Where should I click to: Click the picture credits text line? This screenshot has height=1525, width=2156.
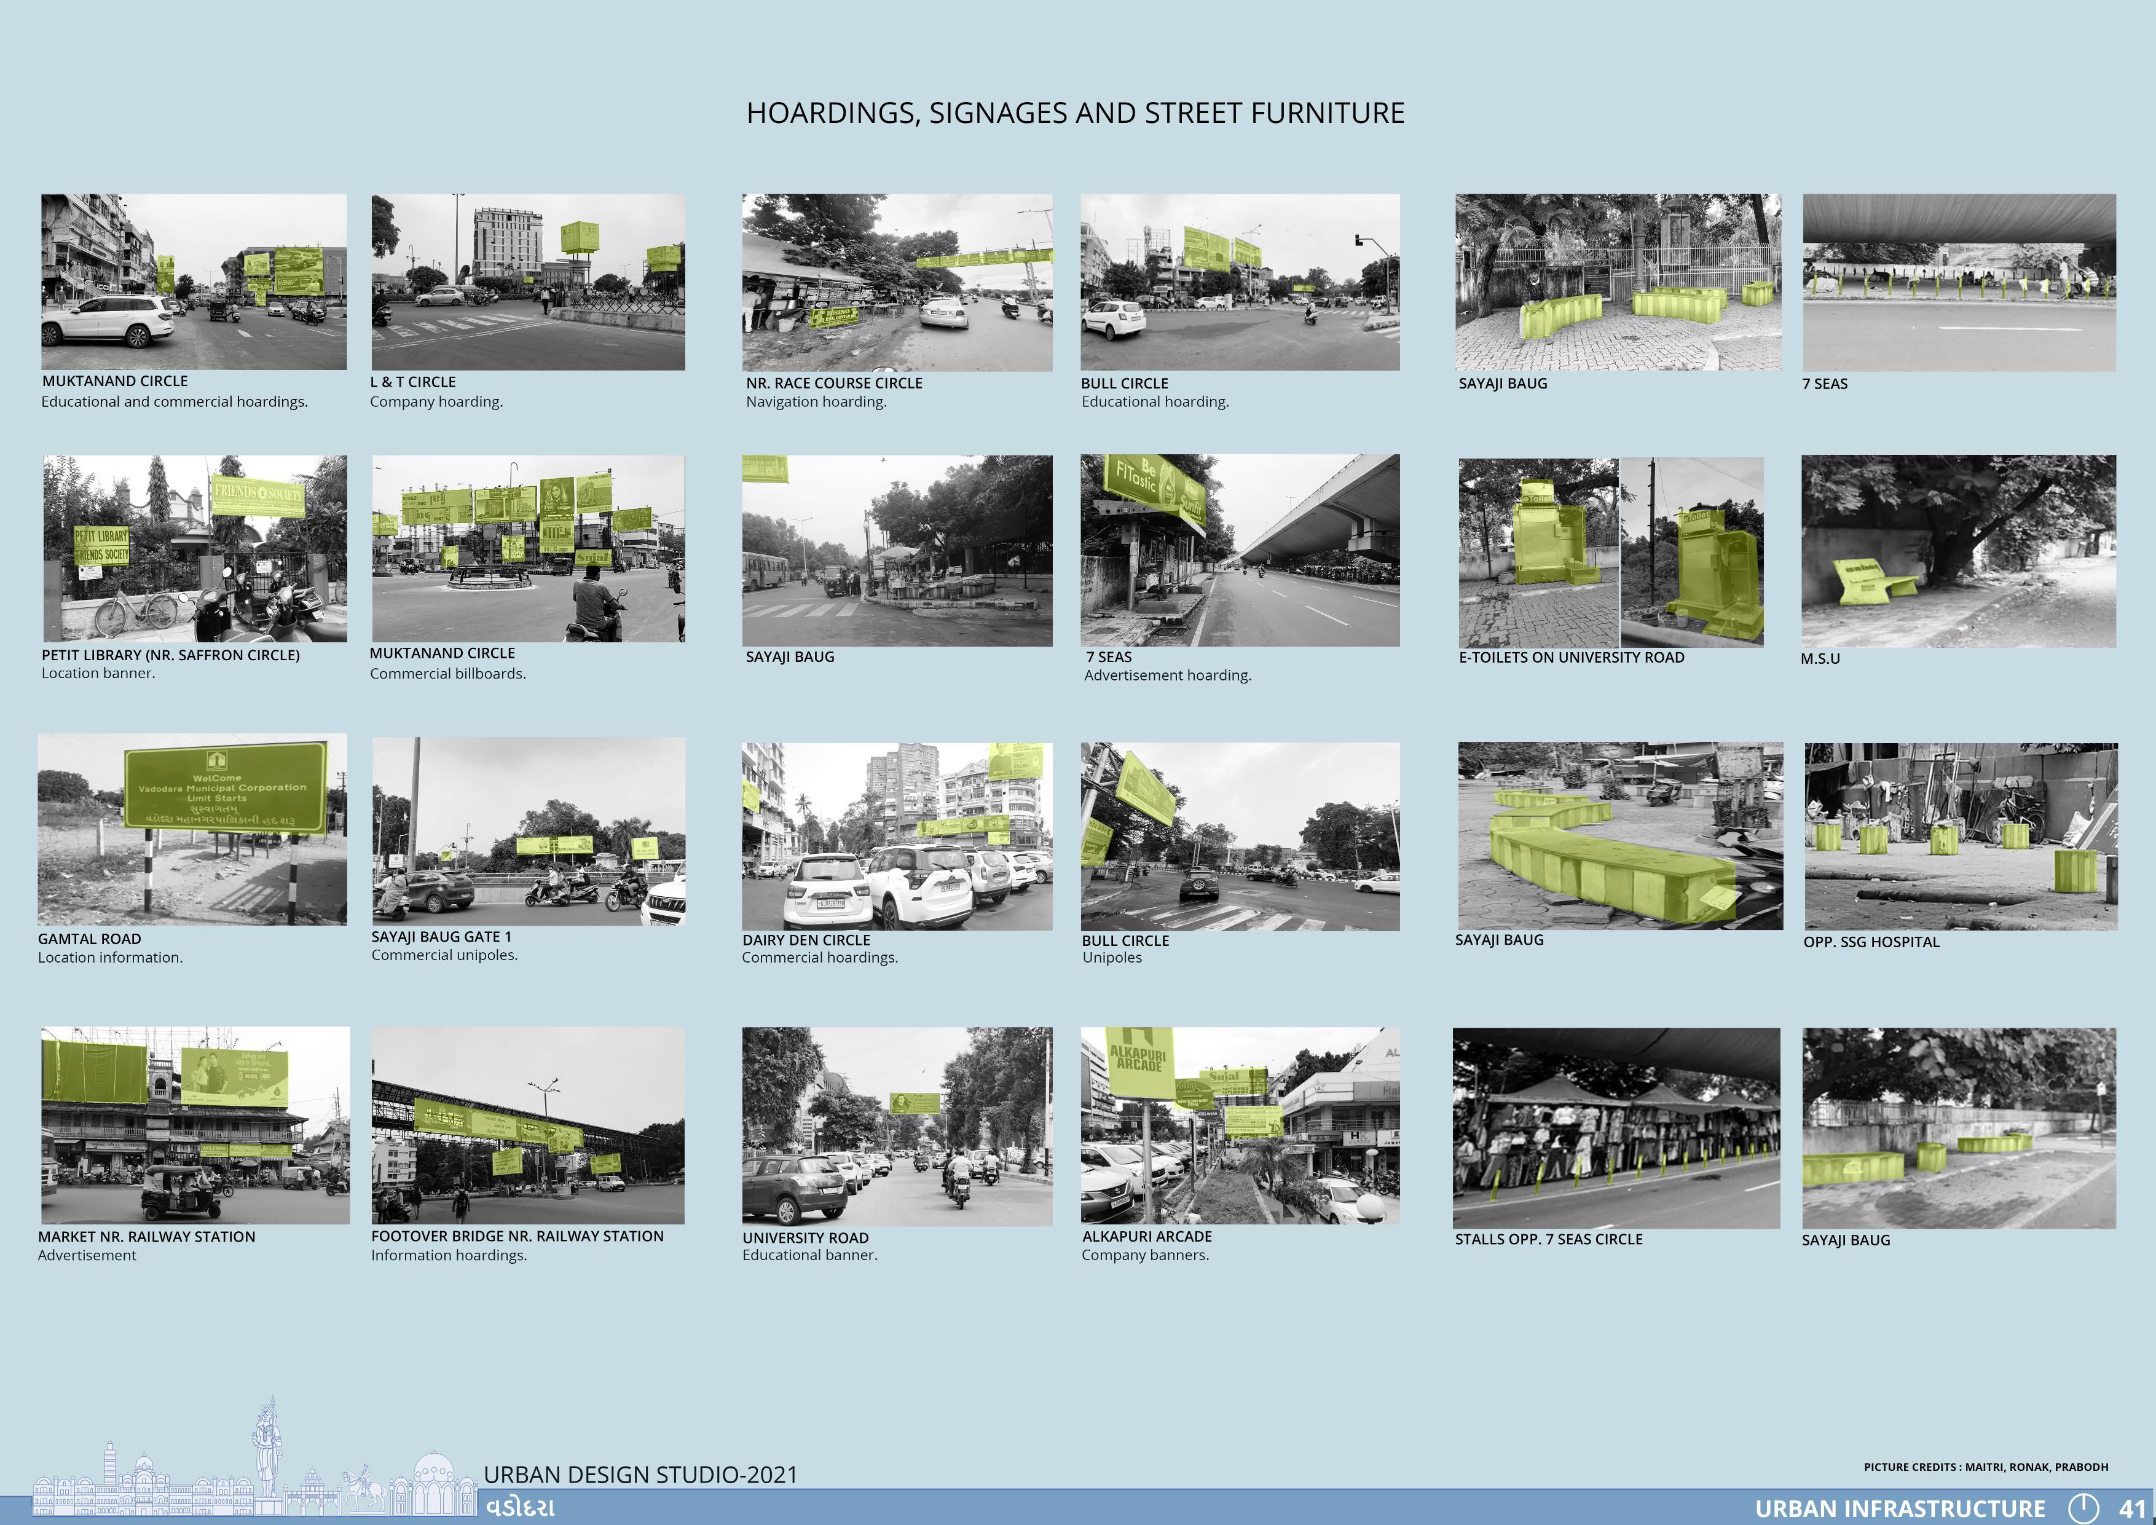1985,1467
